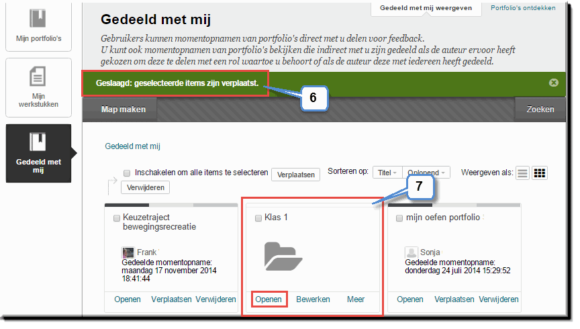The image size is (580, 329).
Task: Click the top Verplaatsen button
Action: click(295, 175)
